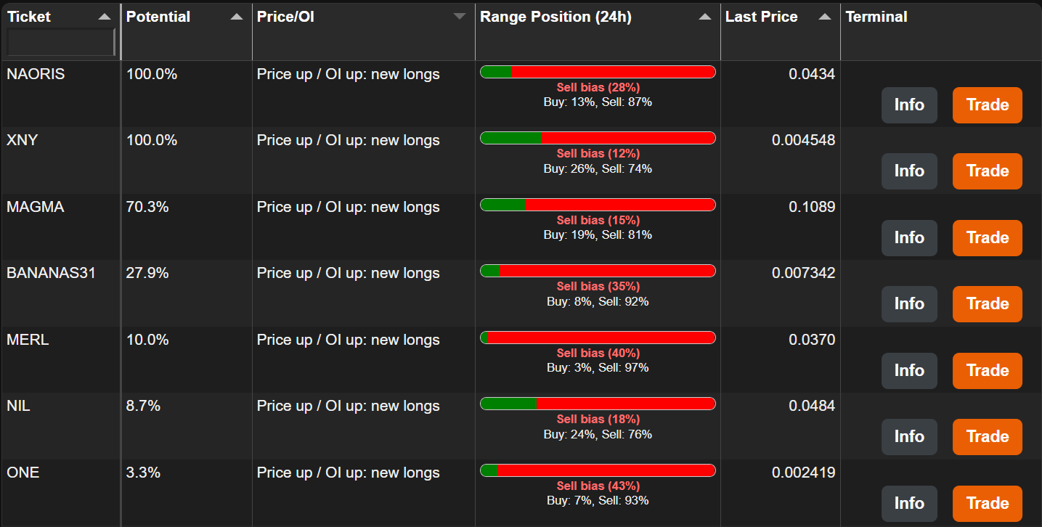Sort by Last Price arrow
The image size is (1042, 527).
pos(825,17)
